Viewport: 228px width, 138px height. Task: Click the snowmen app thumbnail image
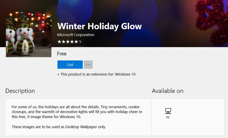[29, 34]
